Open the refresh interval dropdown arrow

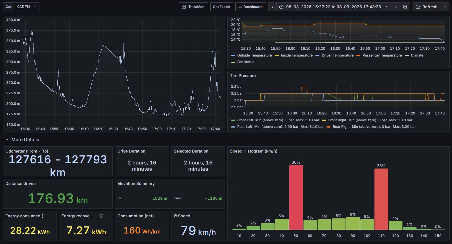445,7
